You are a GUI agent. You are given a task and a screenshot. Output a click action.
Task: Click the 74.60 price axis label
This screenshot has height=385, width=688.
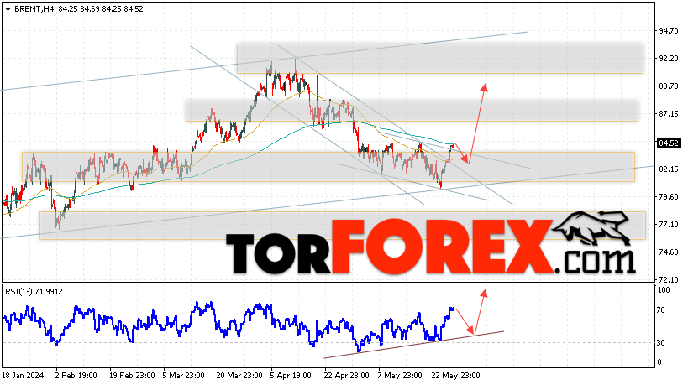pos(668,252)
